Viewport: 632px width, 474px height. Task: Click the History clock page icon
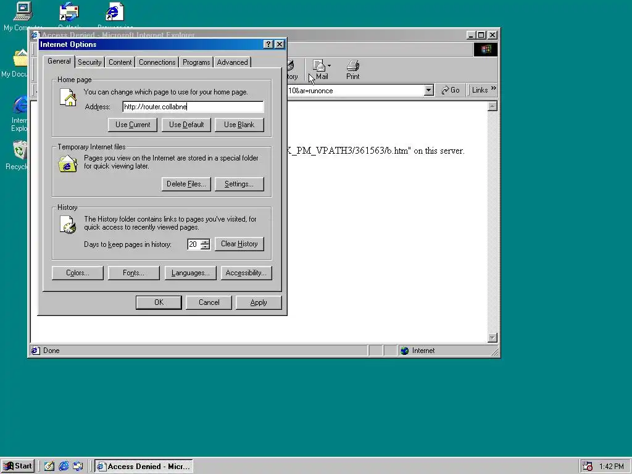click(68, 225)
